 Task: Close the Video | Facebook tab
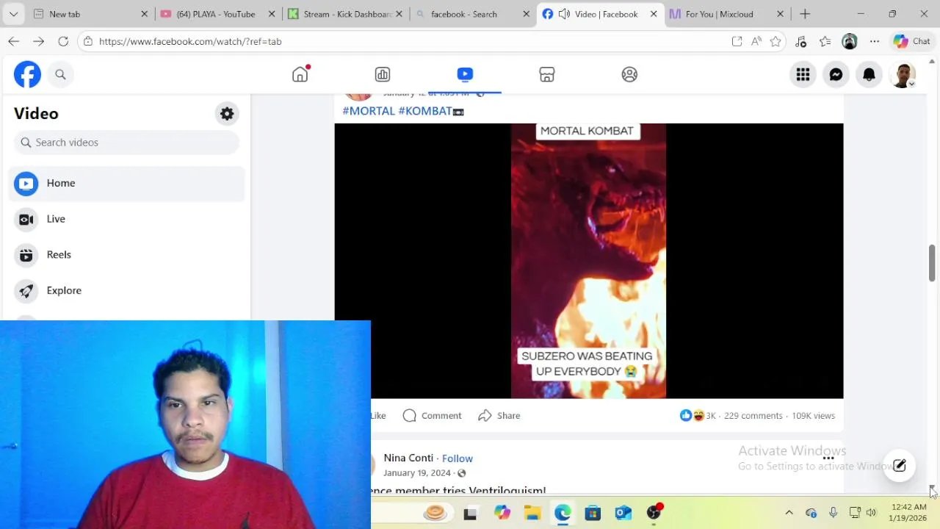[653, 14]
